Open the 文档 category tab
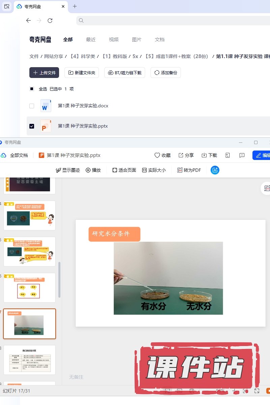The height and width of the screenshot is (405, 270). (x=160, y=39)
